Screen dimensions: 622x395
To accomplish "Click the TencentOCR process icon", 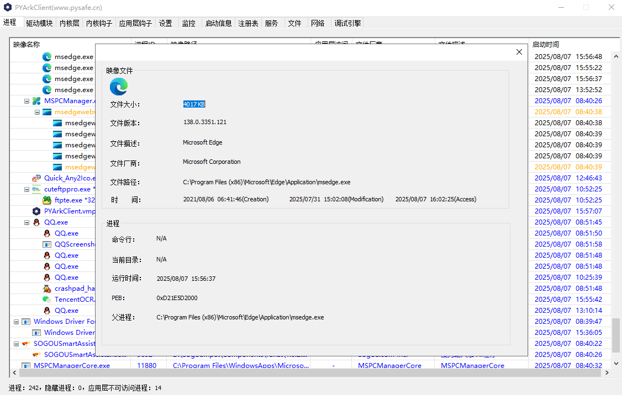I will (x=47, y=300).
